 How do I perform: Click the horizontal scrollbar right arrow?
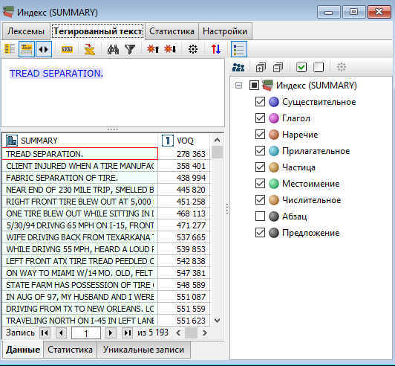pyautogui.click(x=205, y=333)
